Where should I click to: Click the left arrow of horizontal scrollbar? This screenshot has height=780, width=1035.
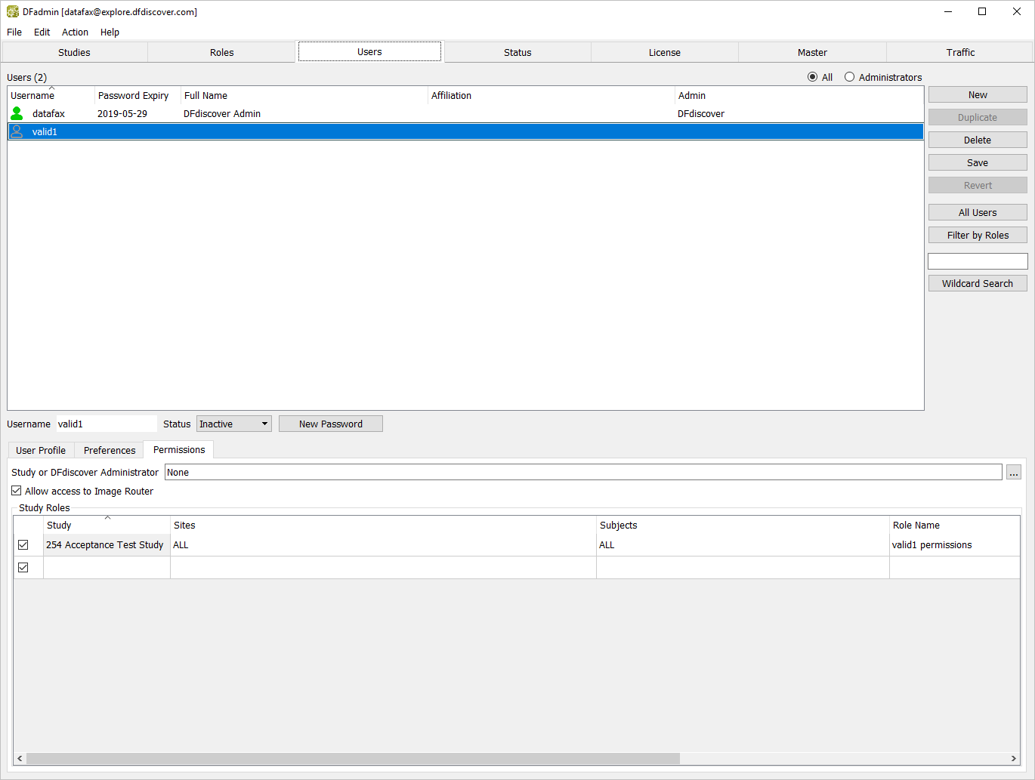(20, 758)
